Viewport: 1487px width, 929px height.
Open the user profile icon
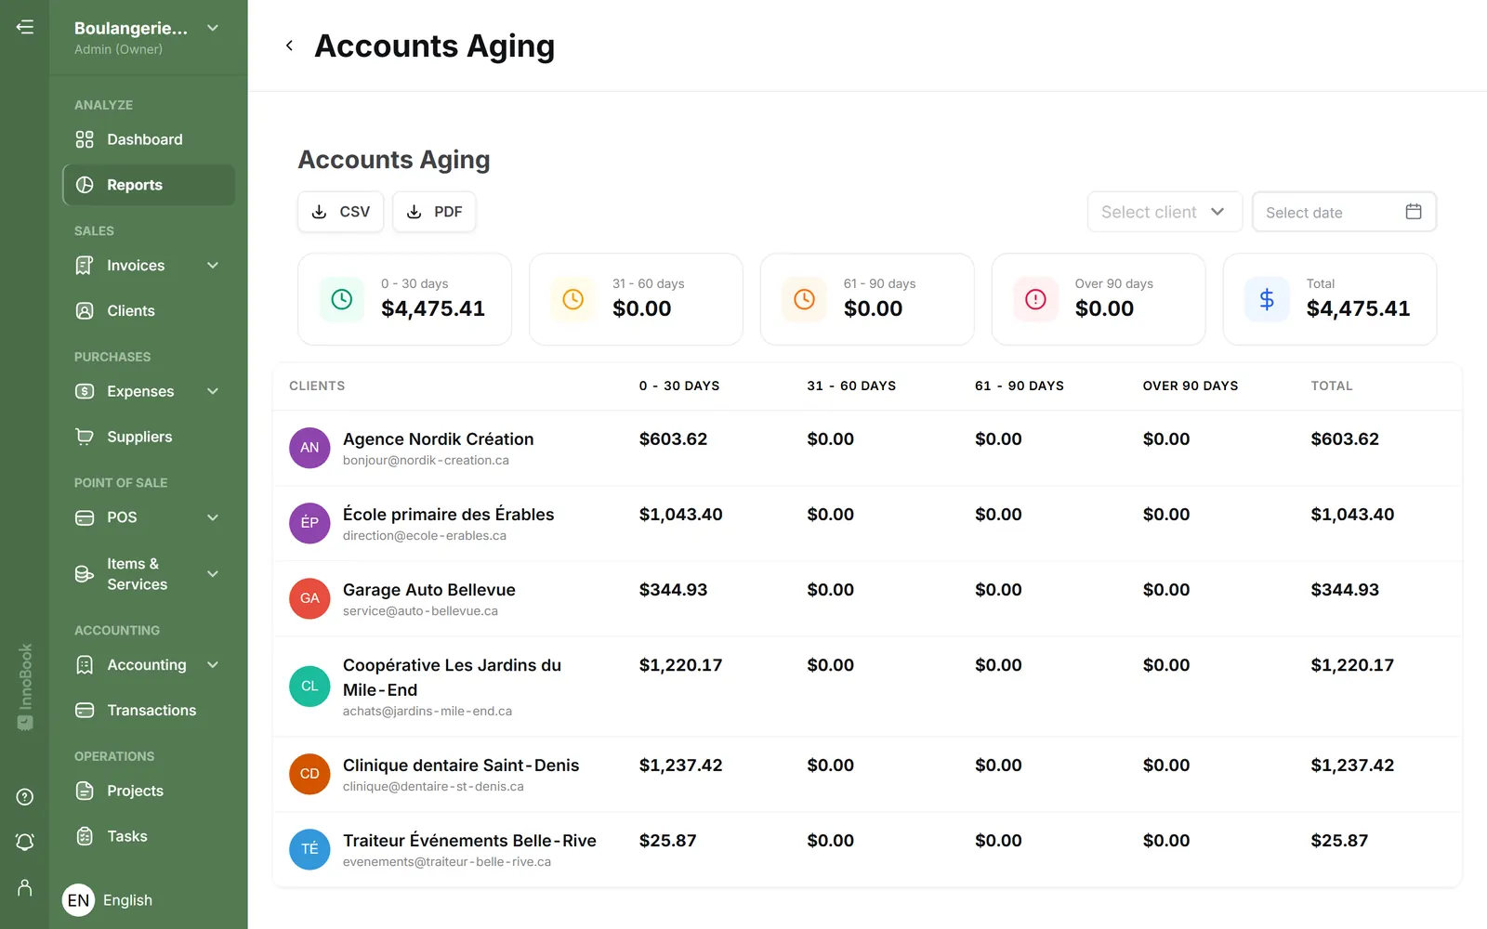point(25,888)
